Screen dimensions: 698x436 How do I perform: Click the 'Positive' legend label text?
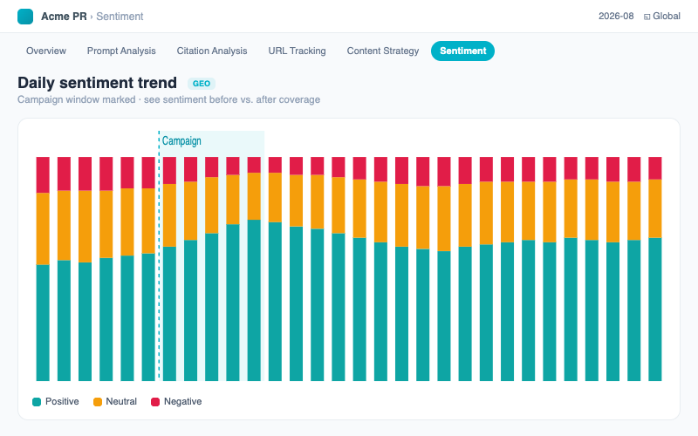click(x=62, y=401)
